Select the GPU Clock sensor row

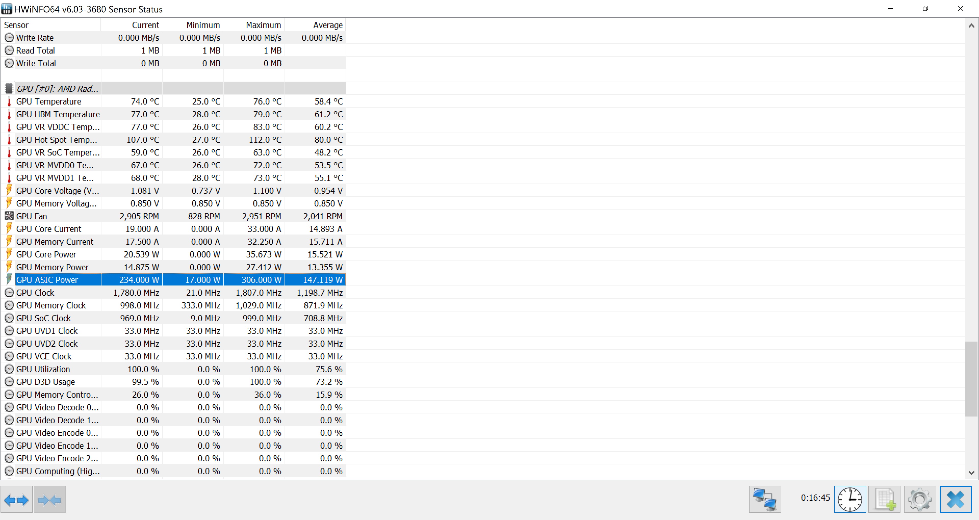point(35,292)
